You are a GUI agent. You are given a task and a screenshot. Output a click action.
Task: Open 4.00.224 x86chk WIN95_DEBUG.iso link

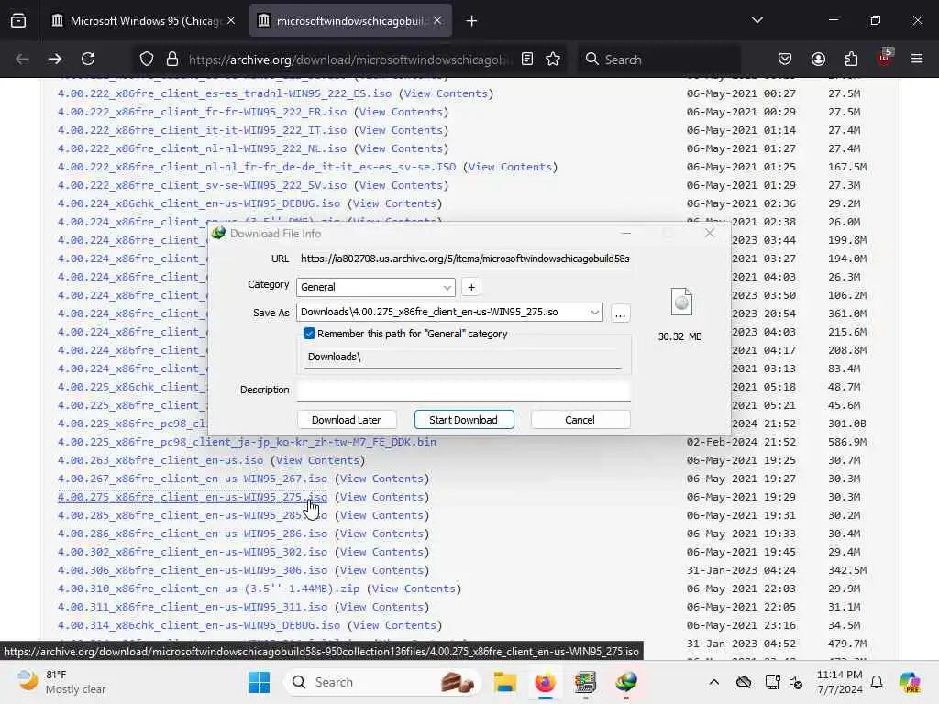(x=199, y=203)
